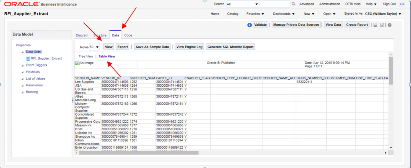The image size is (411, 168).
Task: Expand the Bursting node
Action: click(x=23, y=92)
